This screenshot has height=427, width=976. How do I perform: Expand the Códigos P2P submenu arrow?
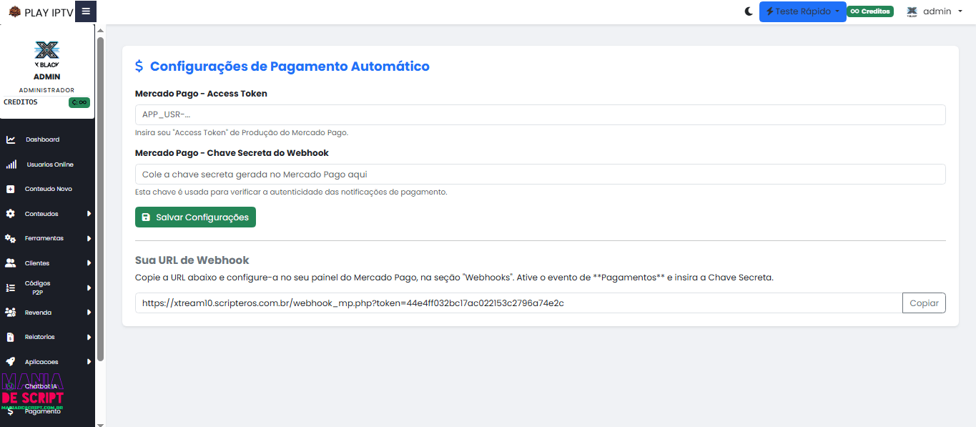(x=89, y=288)
